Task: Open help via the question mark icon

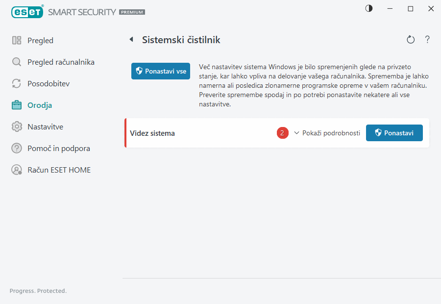Action: tap(427, 40)
